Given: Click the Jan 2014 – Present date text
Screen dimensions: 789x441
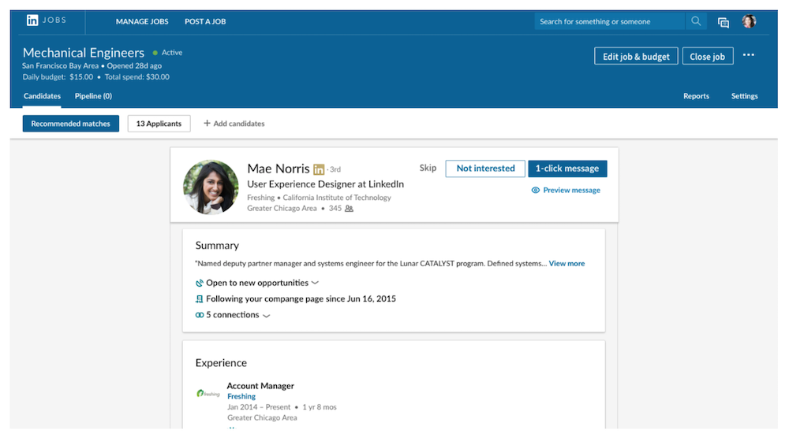Looking at the screenshot, I should [x=259, y=407].
